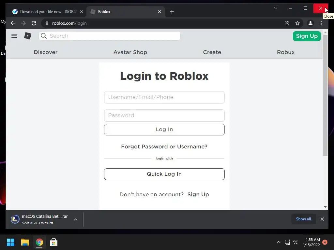Open the Roblox hamburger menu
Screen dimensions: 334x250
tap(14, 36)
